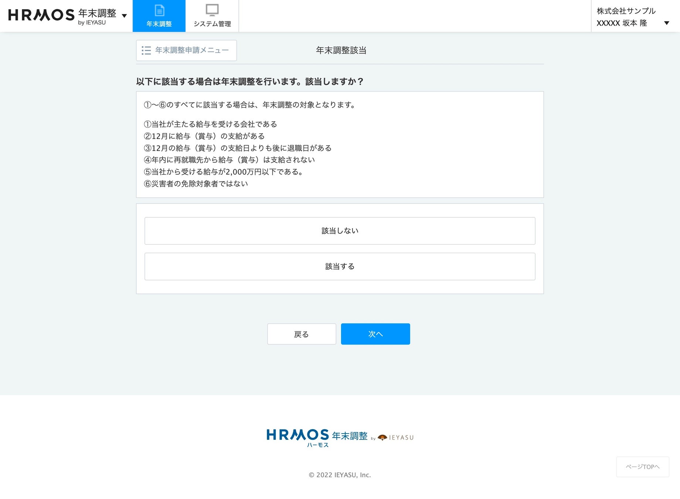Click the list icon in 年末調整申請メニュー

pyautogui.click(x=146, y=50)
